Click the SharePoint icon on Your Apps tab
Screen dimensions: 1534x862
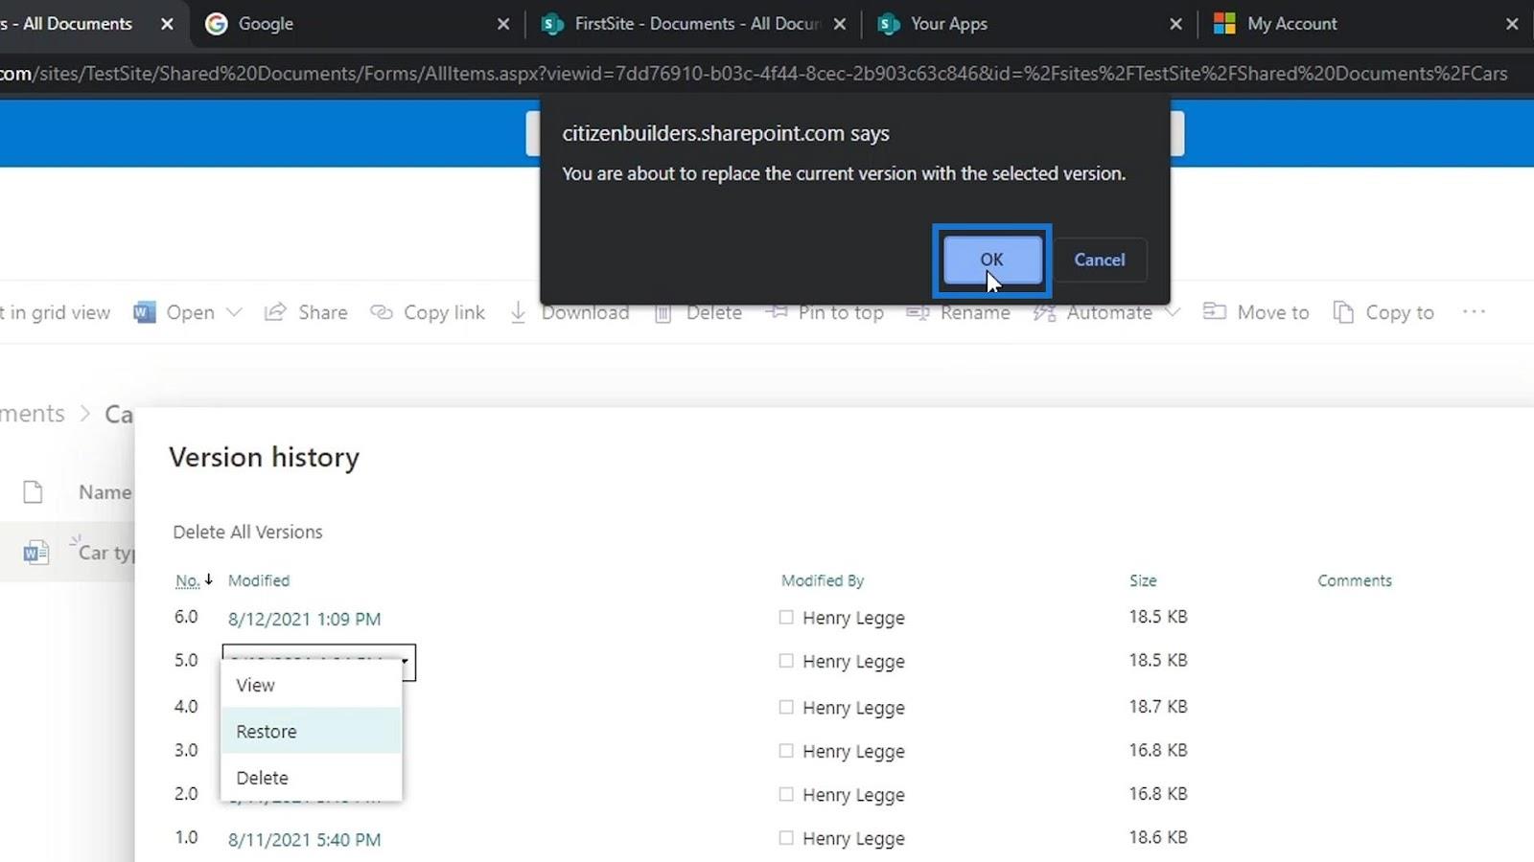point(889,24)
